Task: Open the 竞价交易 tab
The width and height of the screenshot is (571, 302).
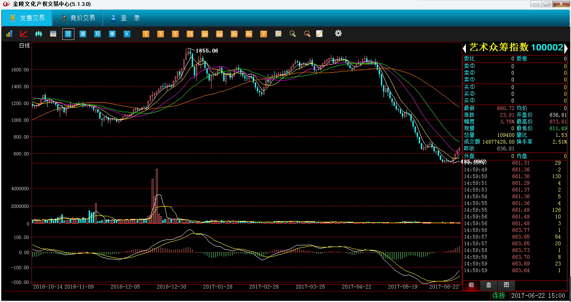Action: click(77, 18)
